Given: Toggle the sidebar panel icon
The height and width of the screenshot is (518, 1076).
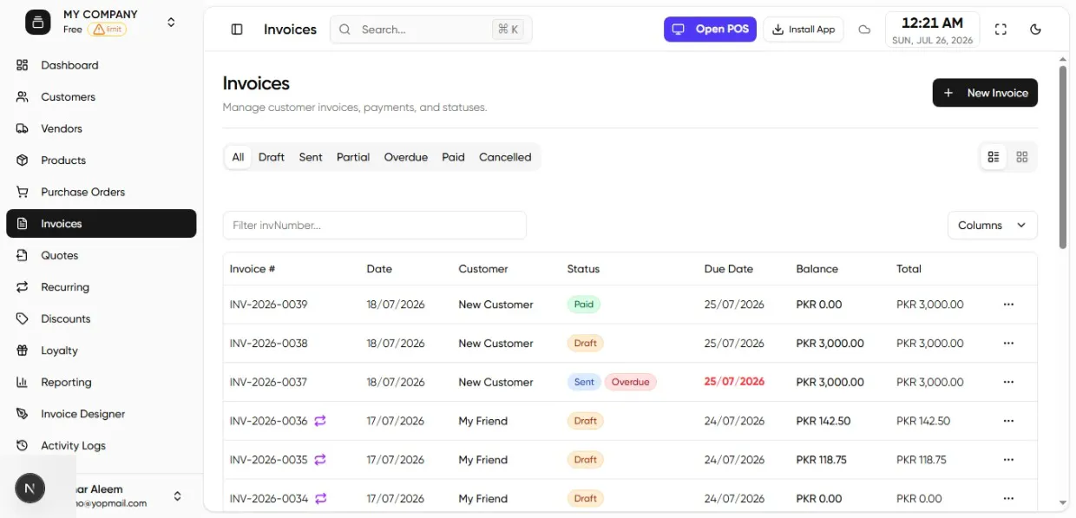Looking at the screenshot, I should pos(237,30).
